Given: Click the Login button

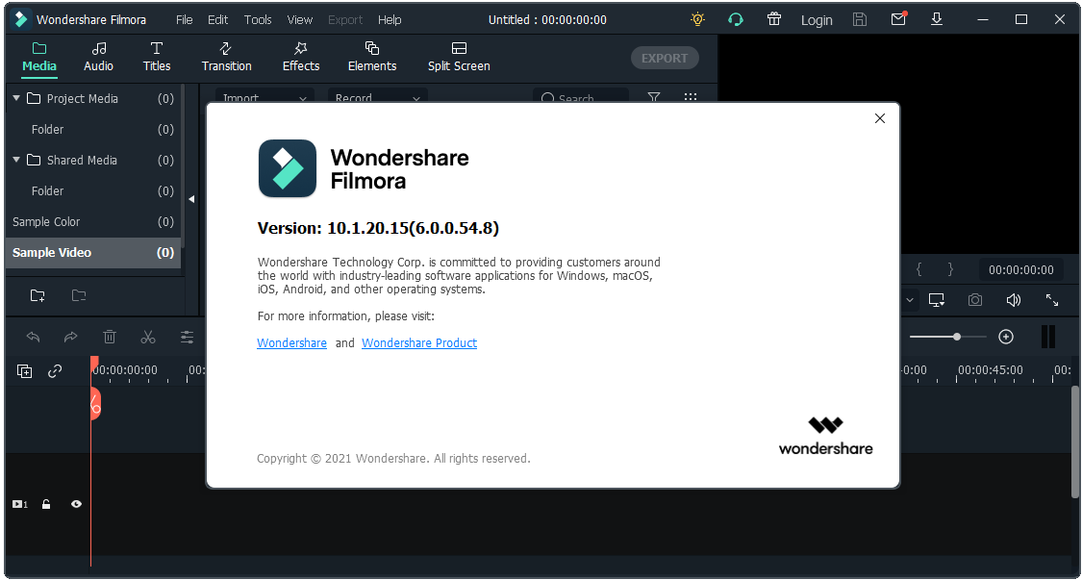Looking at the screenshot, I should pyautogui.click(x=817, y=20).
